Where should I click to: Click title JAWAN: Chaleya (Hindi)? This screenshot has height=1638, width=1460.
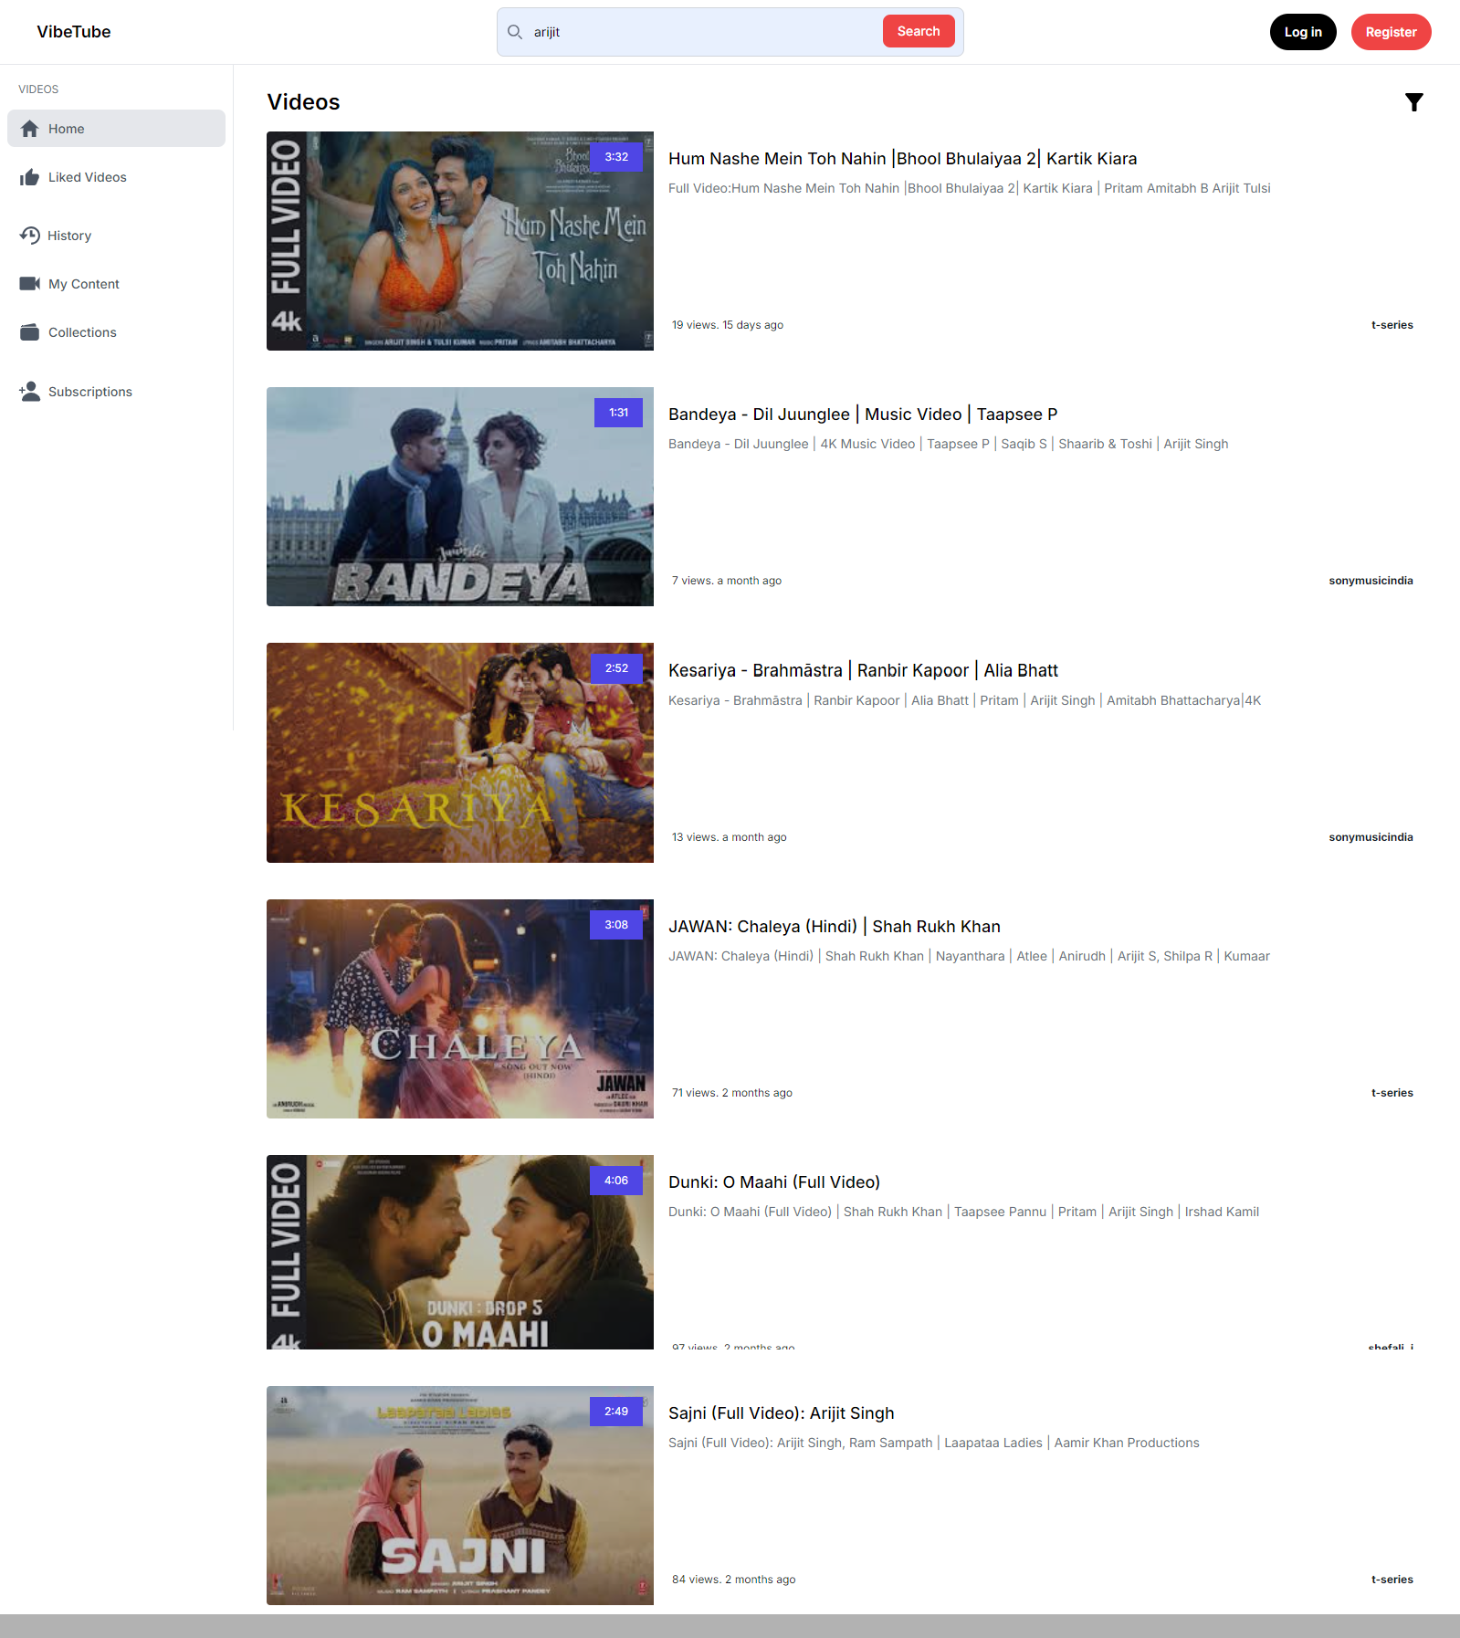click(835, 927)
